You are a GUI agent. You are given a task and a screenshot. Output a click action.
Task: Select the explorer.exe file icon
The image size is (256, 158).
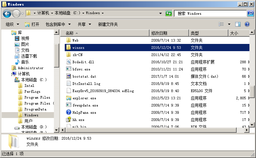coord(68,98)
